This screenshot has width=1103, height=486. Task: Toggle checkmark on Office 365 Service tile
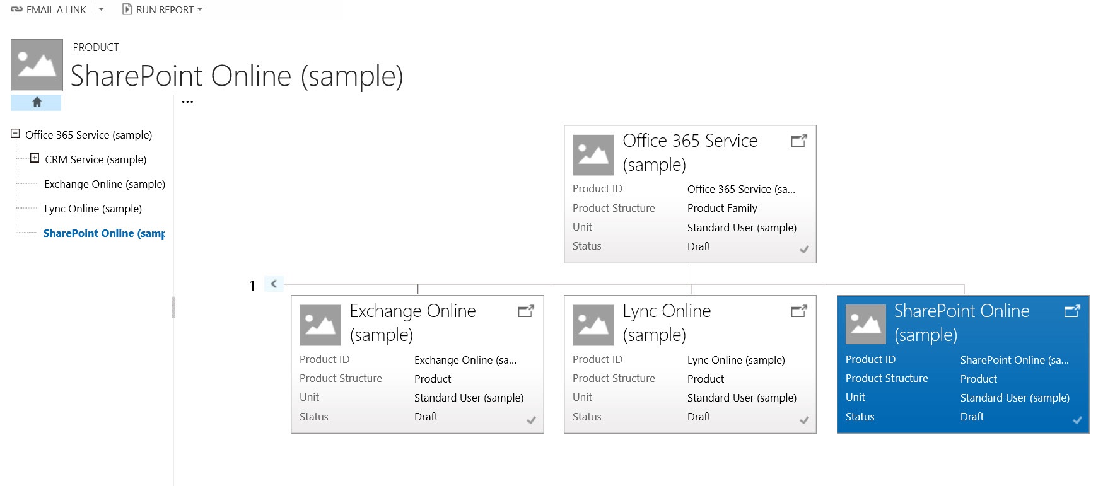click(x=804, y=250)
